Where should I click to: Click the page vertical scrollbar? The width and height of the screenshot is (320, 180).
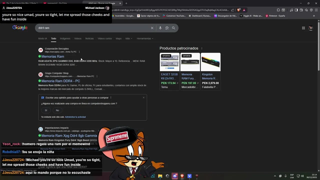[x=318, y=46]
